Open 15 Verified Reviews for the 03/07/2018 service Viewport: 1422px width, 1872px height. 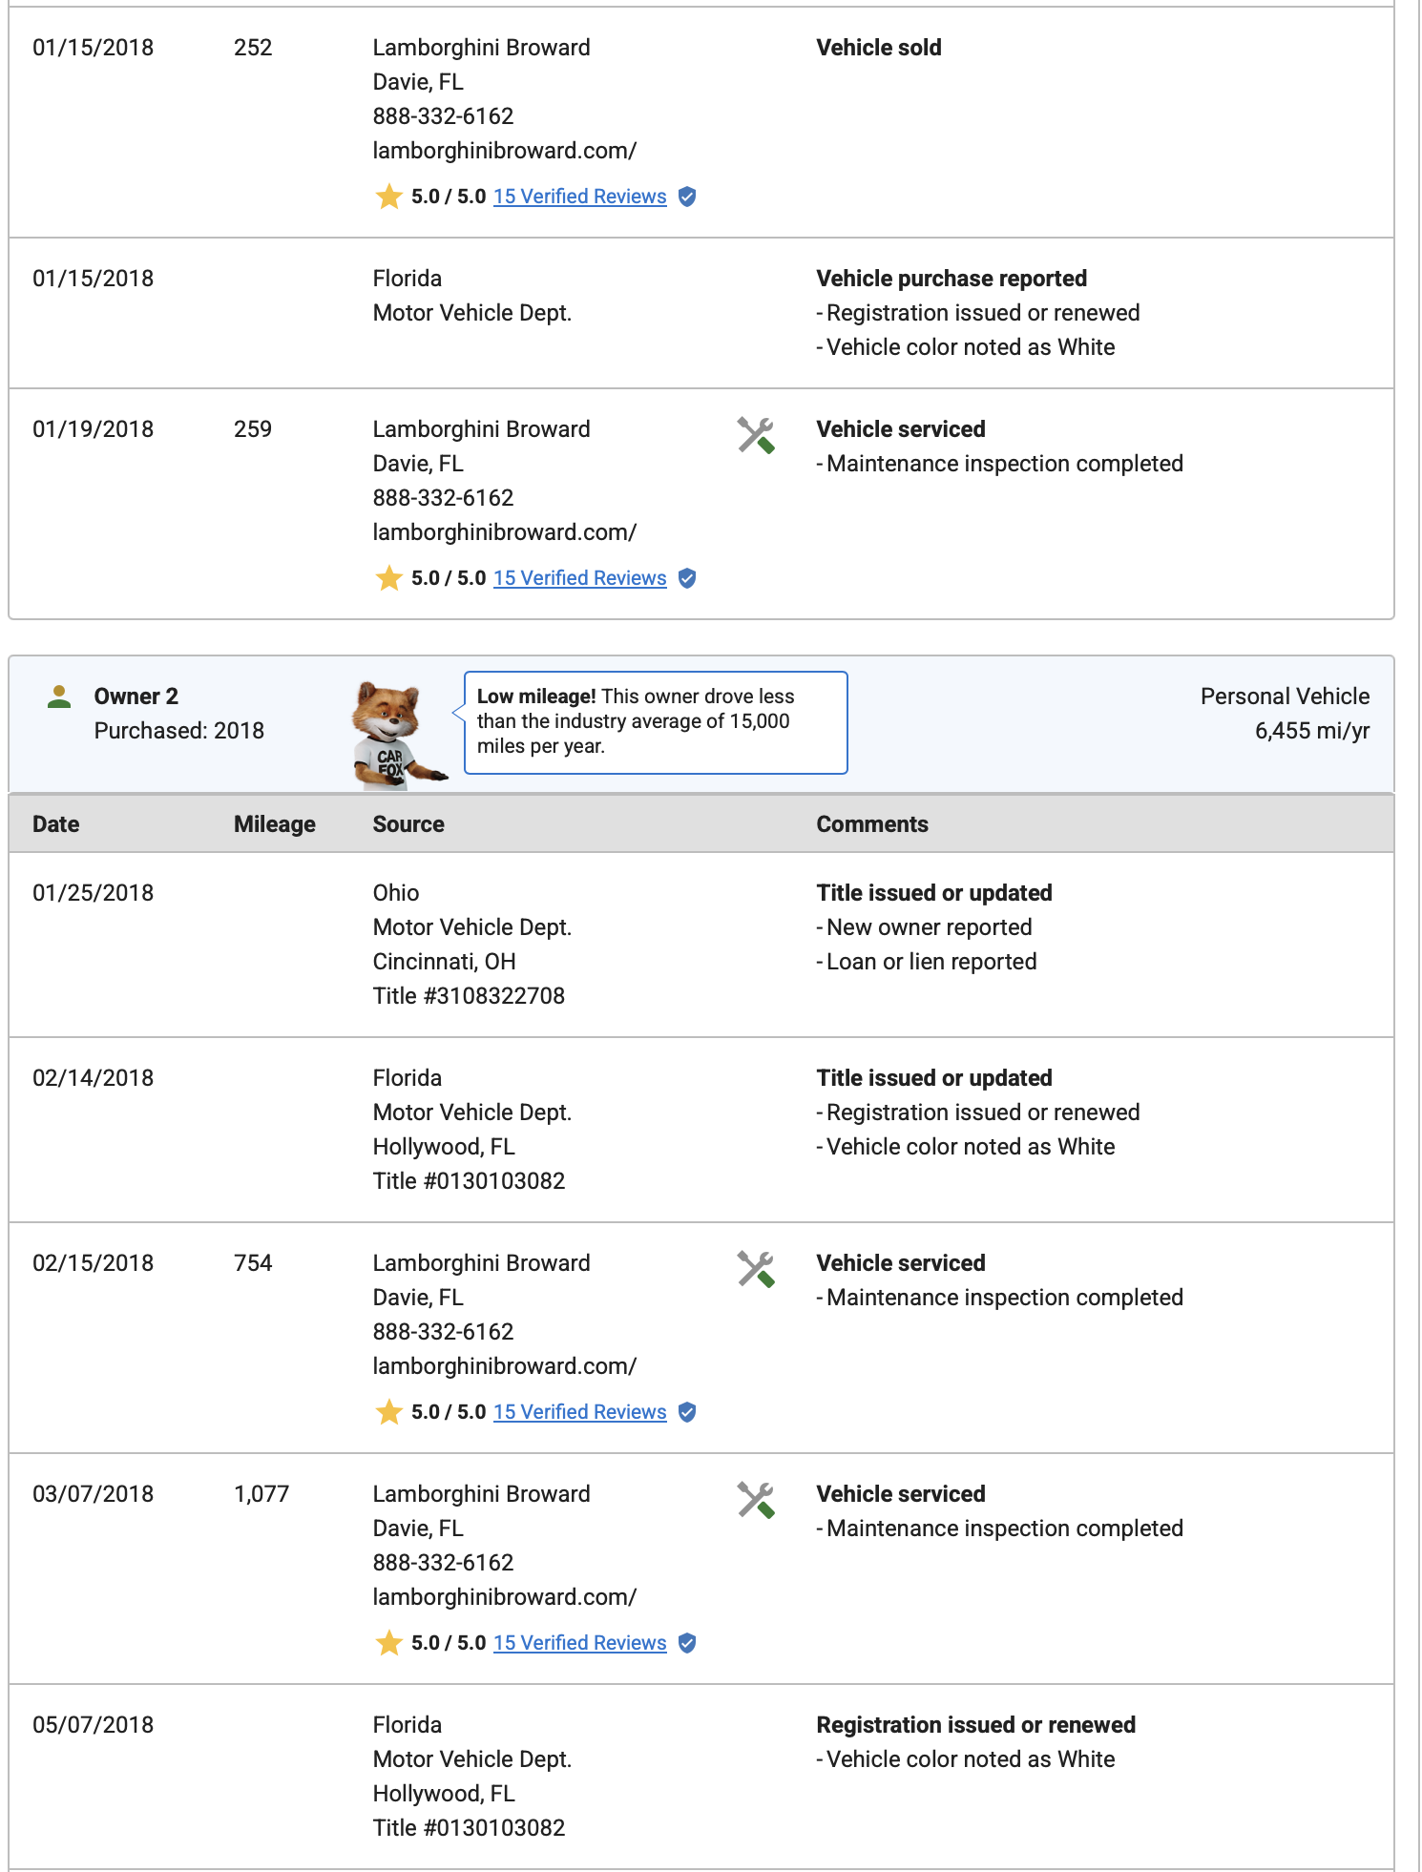click(x=579, y=1643)
